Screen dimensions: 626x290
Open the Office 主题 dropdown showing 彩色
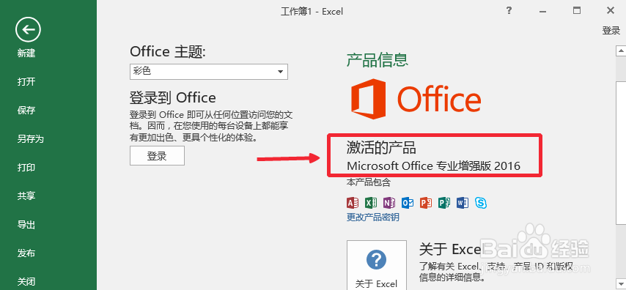208,72
